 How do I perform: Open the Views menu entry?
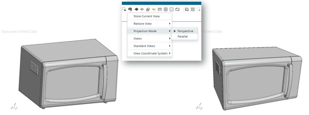tap(150, 39)
